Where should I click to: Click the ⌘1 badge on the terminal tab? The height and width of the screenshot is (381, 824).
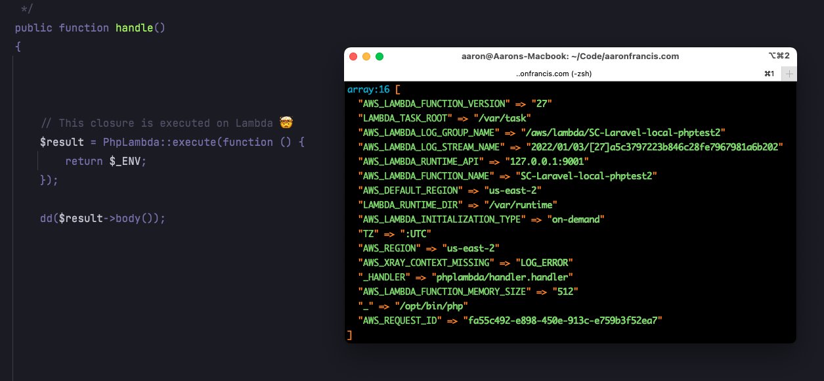point(769,74)
